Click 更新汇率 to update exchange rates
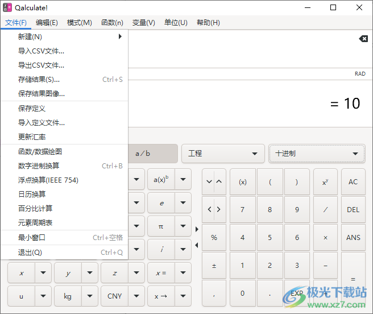This screenshot has width=373, height=314. (x=64, y=137)
